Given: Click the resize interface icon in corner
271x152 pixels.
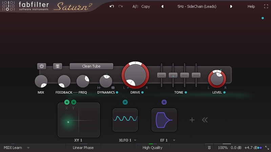Looking at the screenshot, I should tap(267, 148).
